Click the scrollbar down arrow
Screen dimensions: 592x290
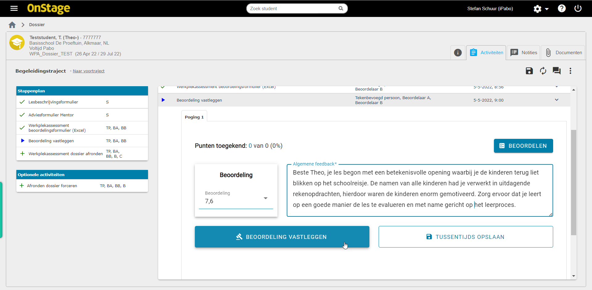coord(573,276)
